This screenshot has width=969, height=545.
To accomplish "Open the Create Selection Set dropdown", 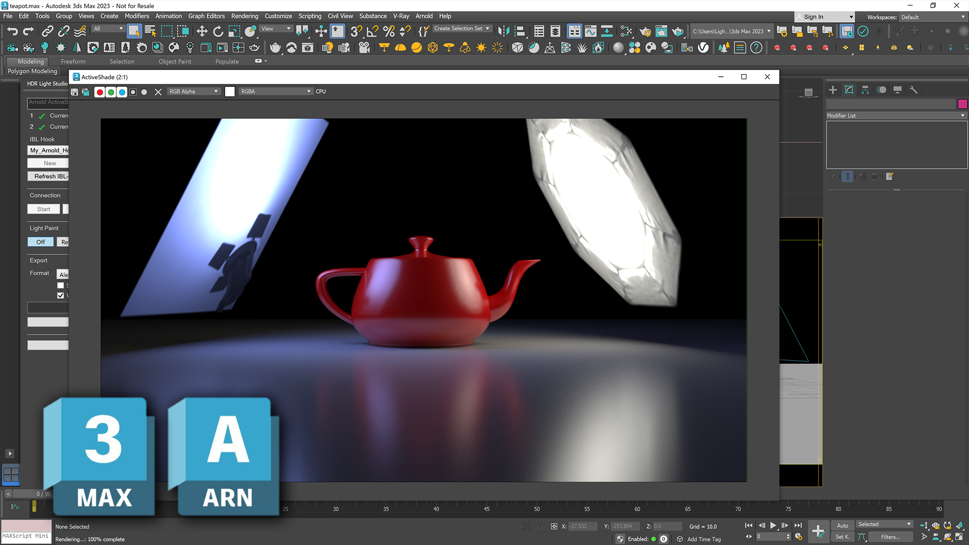I will [462, 29].
